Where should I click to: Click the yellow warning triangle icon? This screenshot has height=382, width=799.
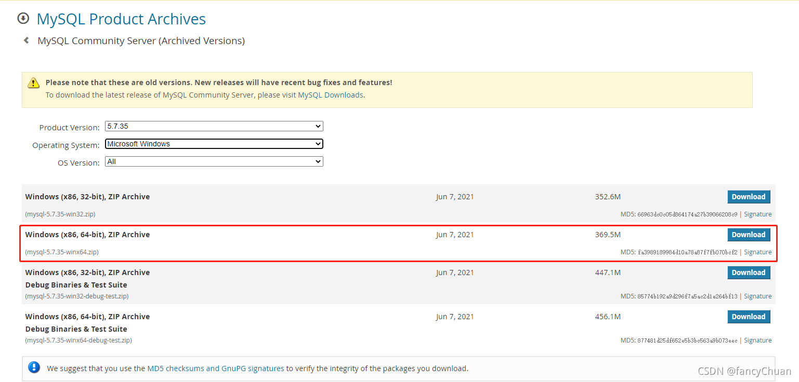coord(33,83)
